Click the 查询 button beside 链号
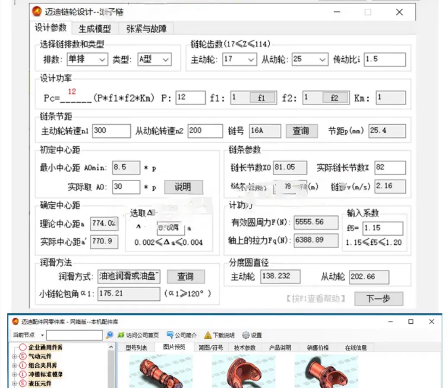This screenshot has width=448, height=388. pos(301,131)
